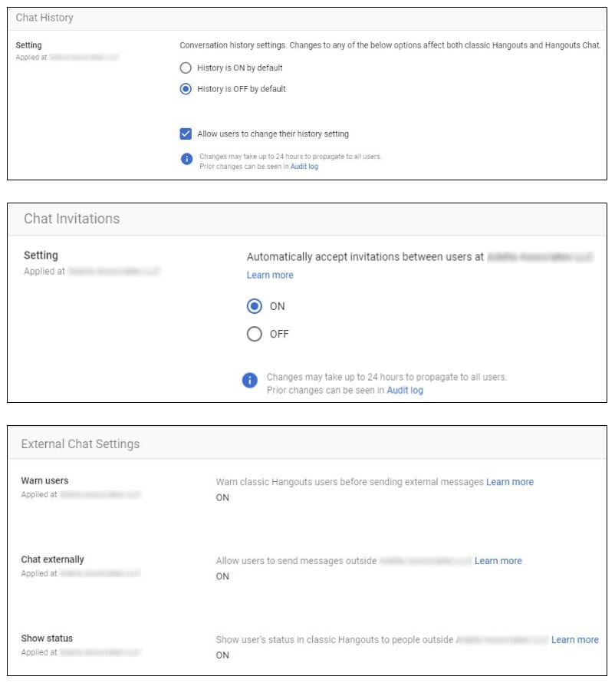Open Learn more under Chat Invitations
The width and height of the screenshot is (615, 683).
coord(270,276)
